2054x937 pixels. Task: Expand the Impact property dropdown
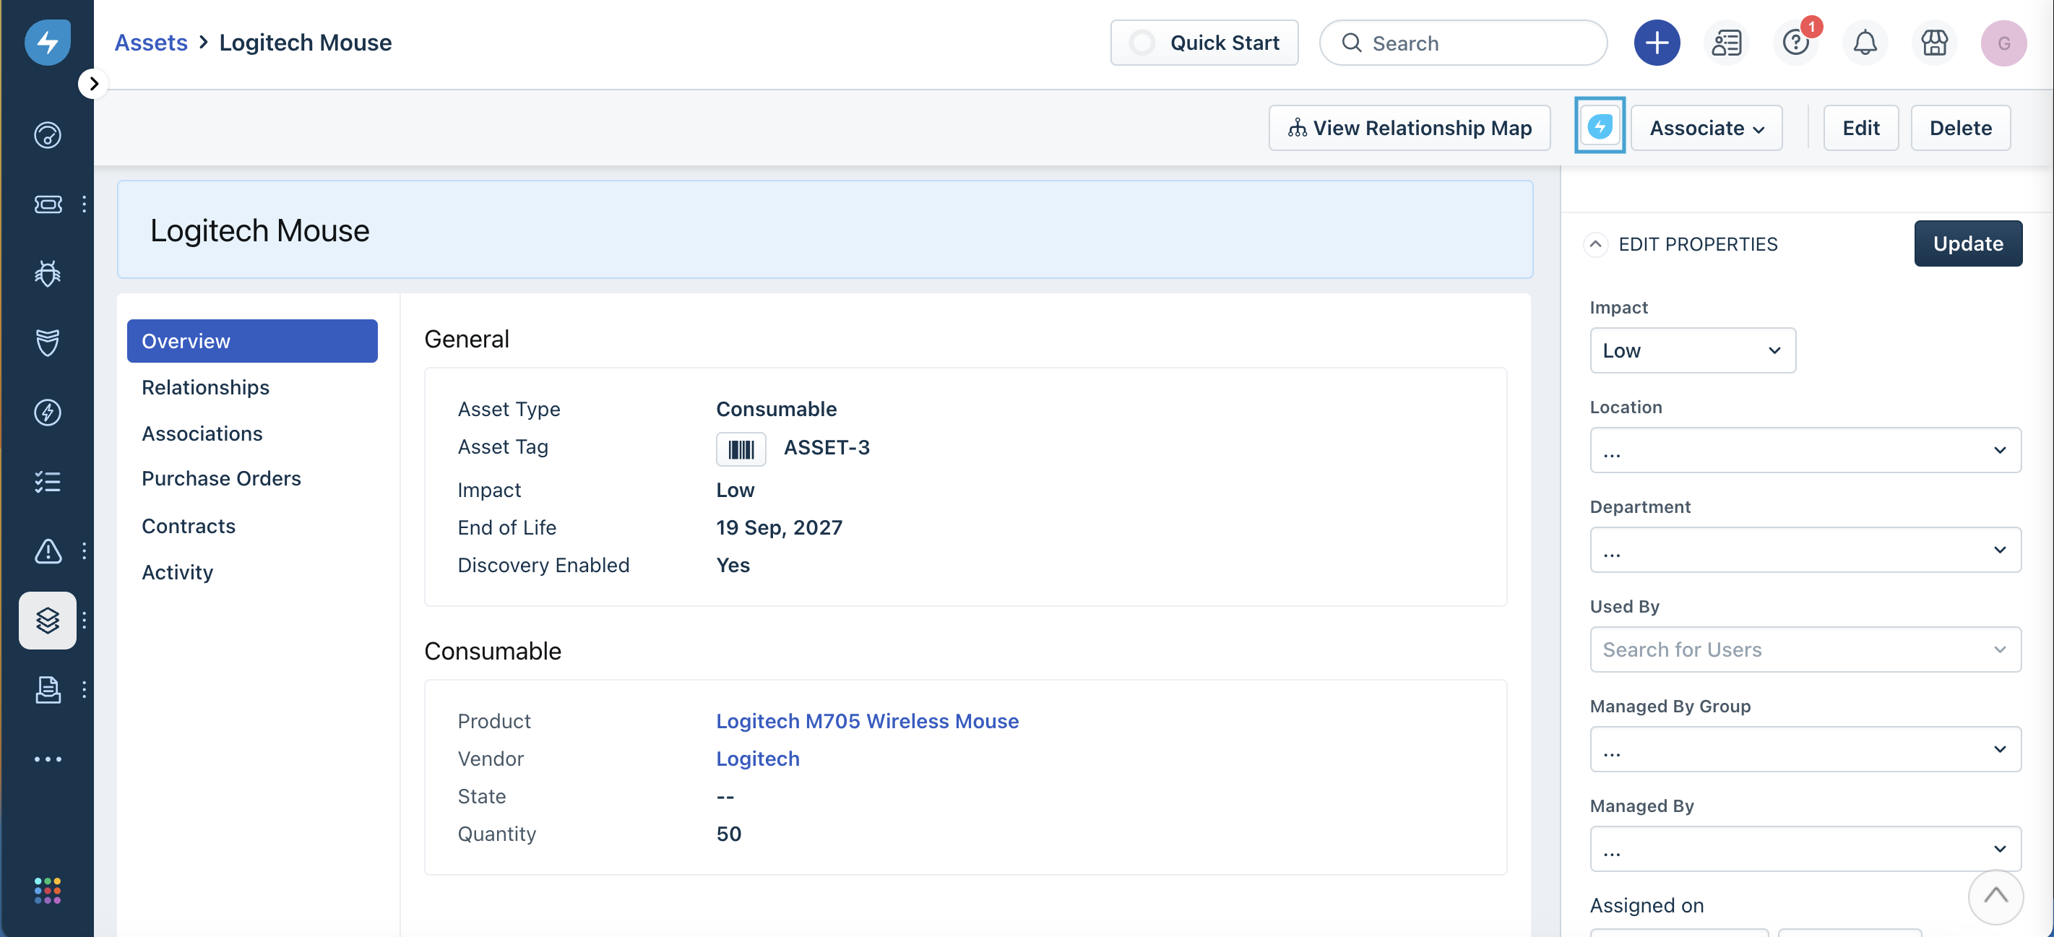[1691, 349]
